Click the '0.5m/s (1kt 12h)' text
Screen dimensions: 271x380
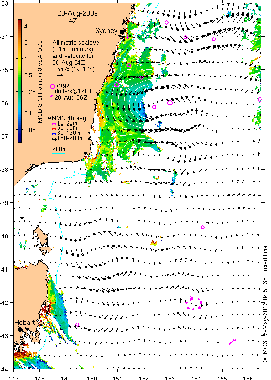(73, 69)
